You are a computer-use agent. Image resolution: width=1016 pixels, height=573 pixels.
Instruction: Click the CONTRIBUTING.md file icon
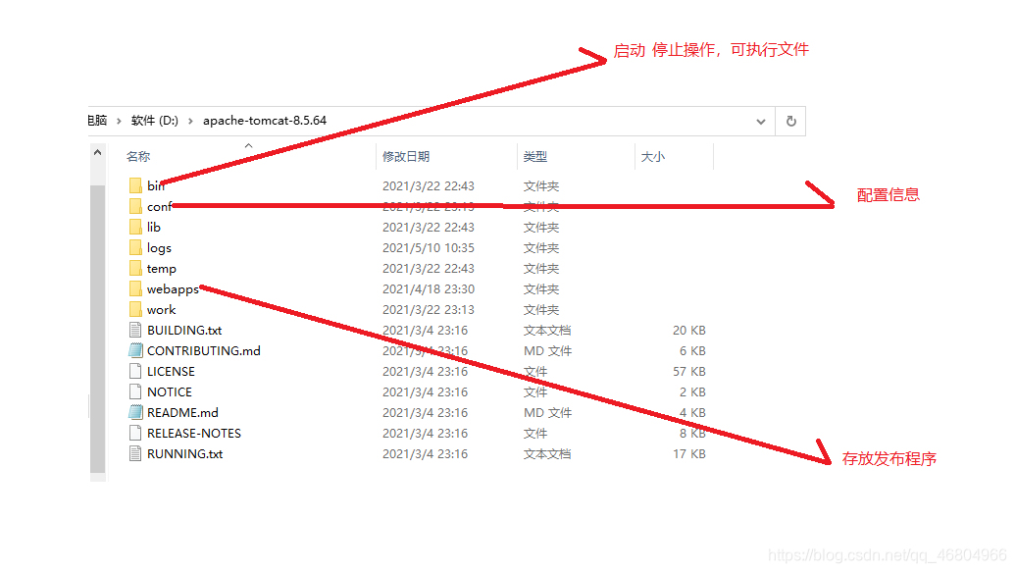(135, 350)
